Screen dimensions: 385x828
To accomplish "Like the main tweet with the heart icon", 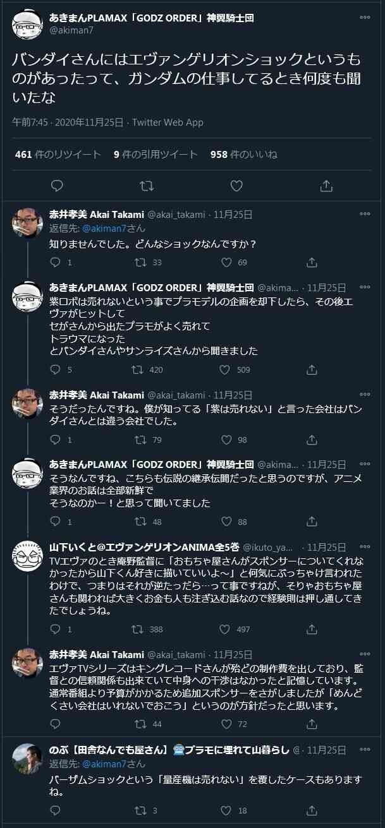I will (x=236, y=186).
